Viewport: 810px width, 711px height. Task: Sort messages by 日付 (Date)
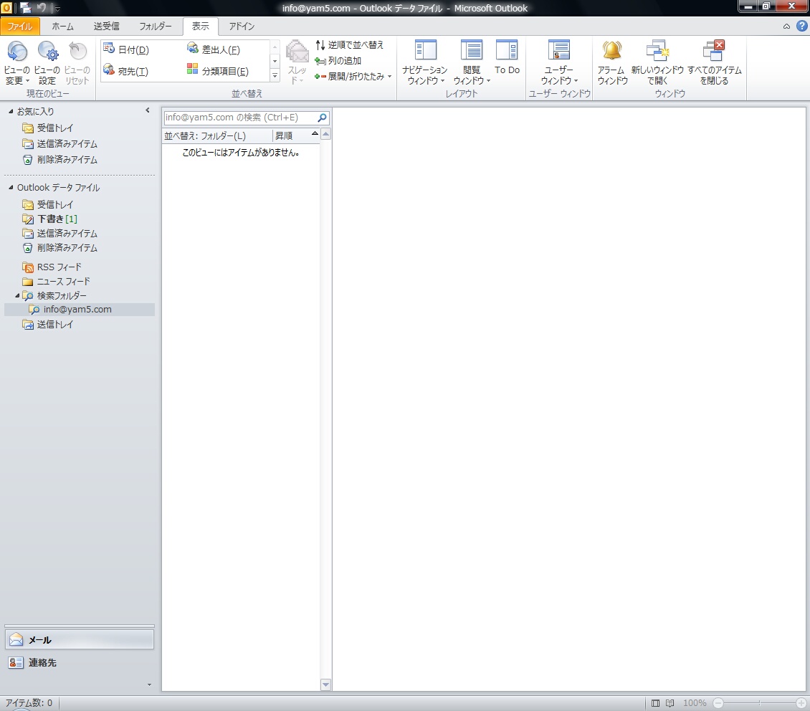coord(127,49)
